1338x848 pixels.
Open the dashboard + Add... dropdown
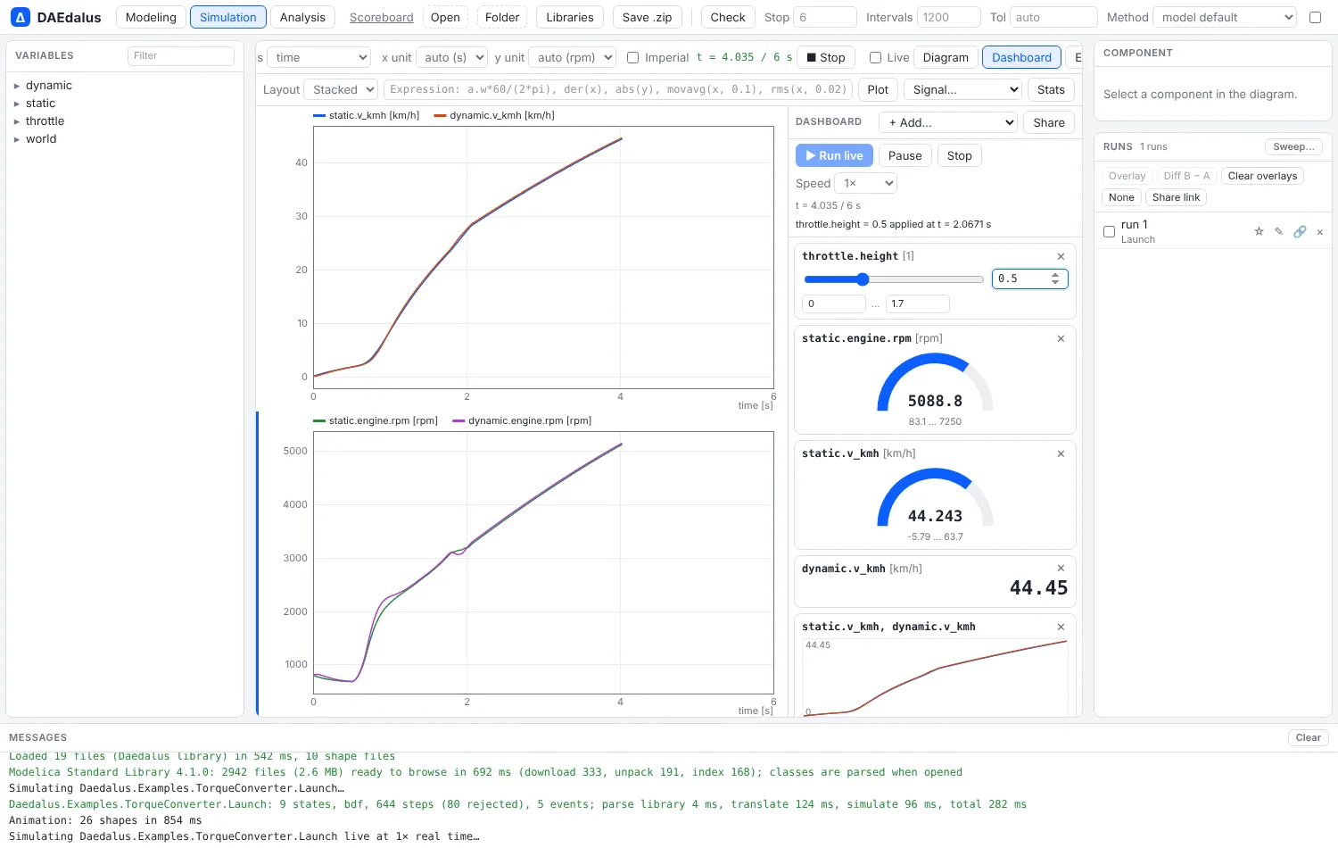click(948, 122)
